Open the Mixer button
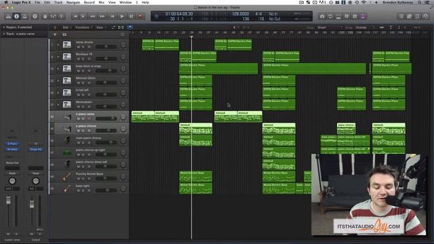 coord(53,16)
